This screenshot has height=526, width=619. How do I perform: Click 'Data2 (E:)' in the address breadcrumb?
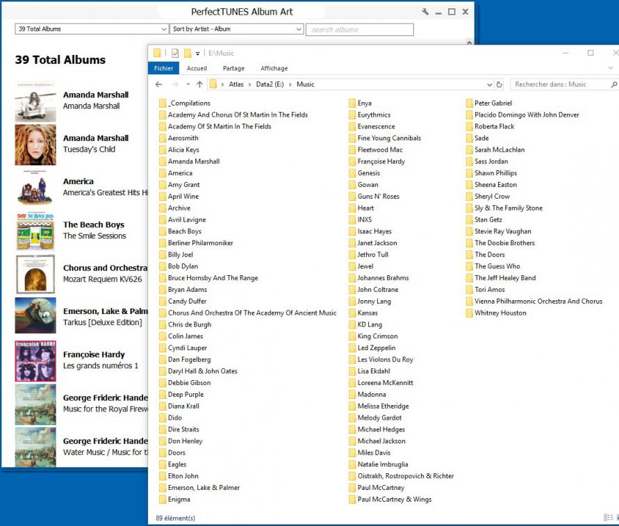[270, 84]
